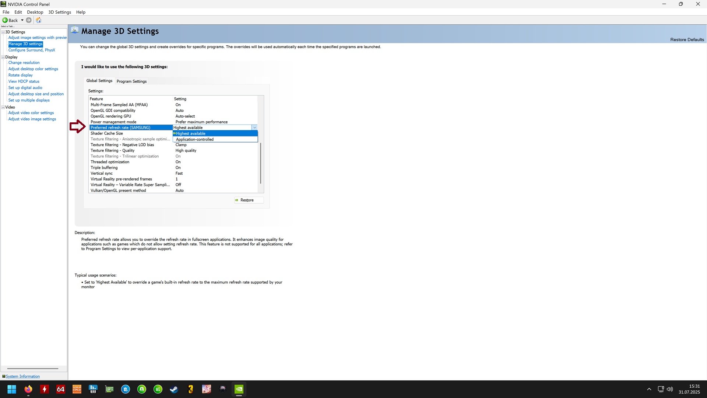
Task: Collapse the Display tree node
Action: tap(3, 57)
